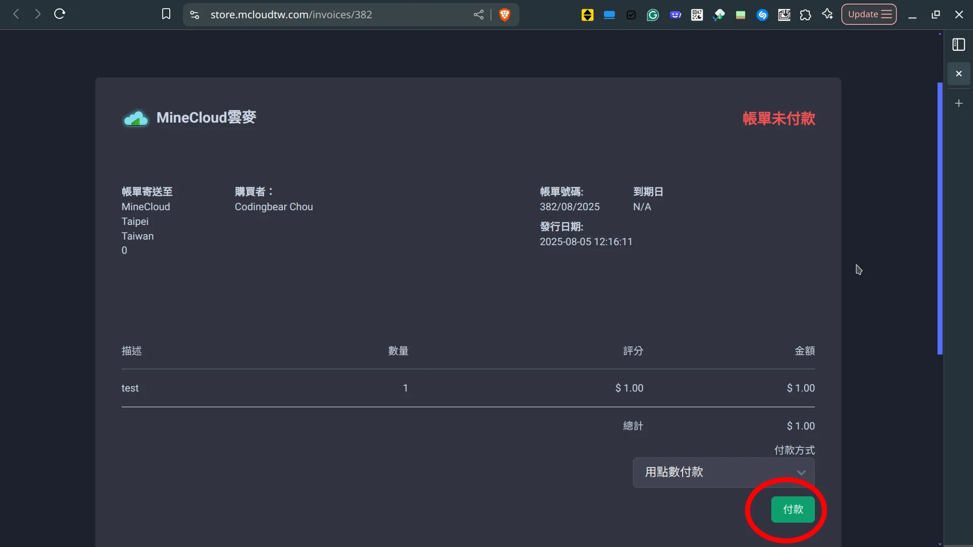973x547 pixels.
Task: Open the Shazam extension
Action: point(762,15)
